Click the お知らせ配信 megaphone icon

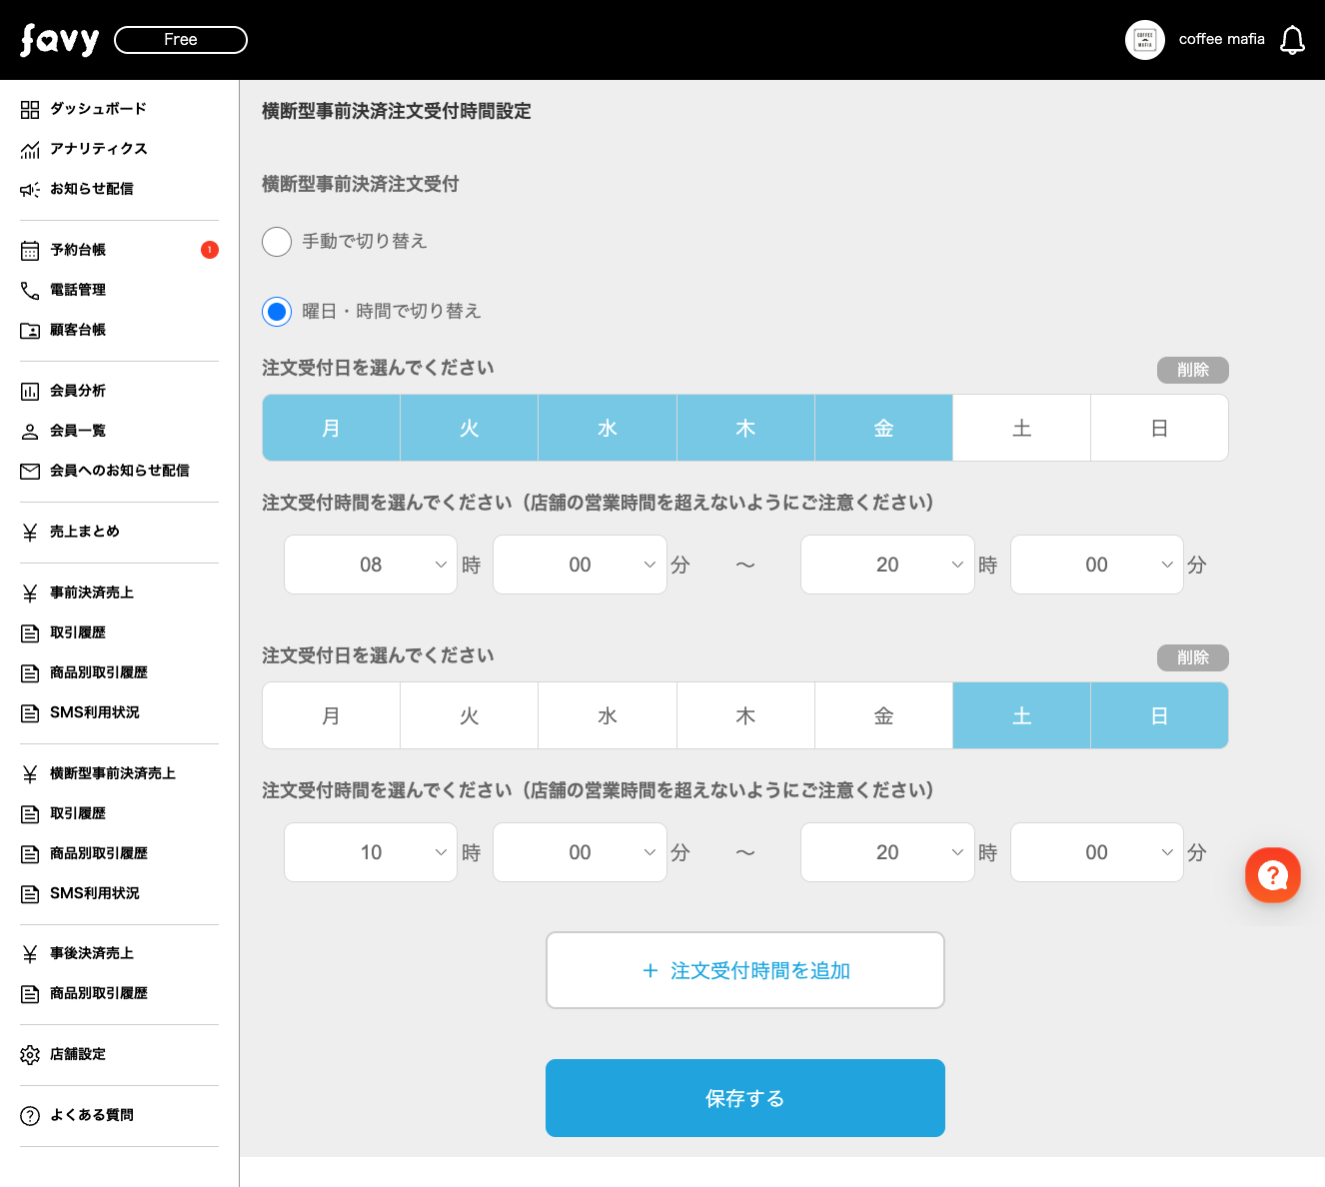coord(30,189)
